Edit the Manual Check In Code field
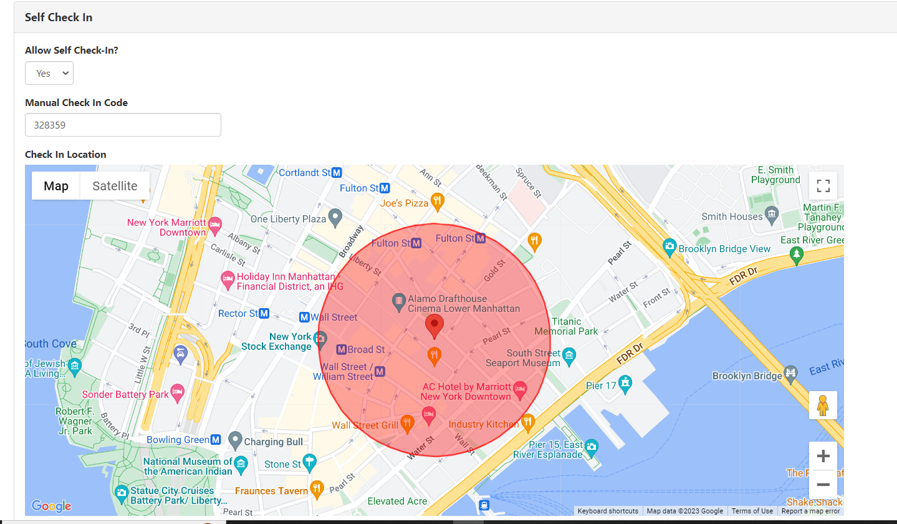The height and width of the screenshot is (524, 897). 123,125
